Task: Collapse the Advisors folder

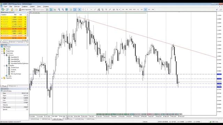Action: [x=5, y=55]
